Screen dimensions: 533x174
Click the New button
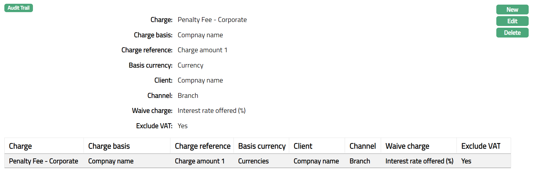(x=512, y=10)
